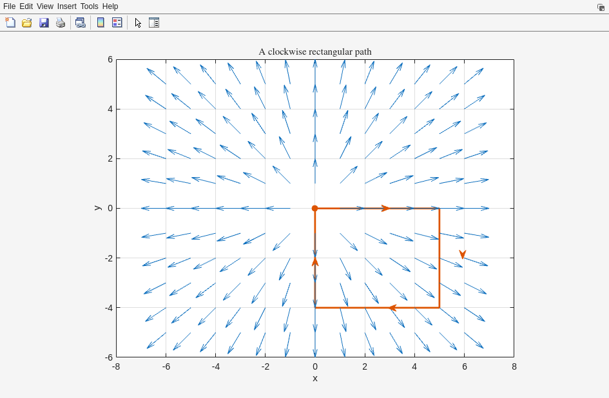
Task: Open the Help menu
Action: click(x=110, y=6)
